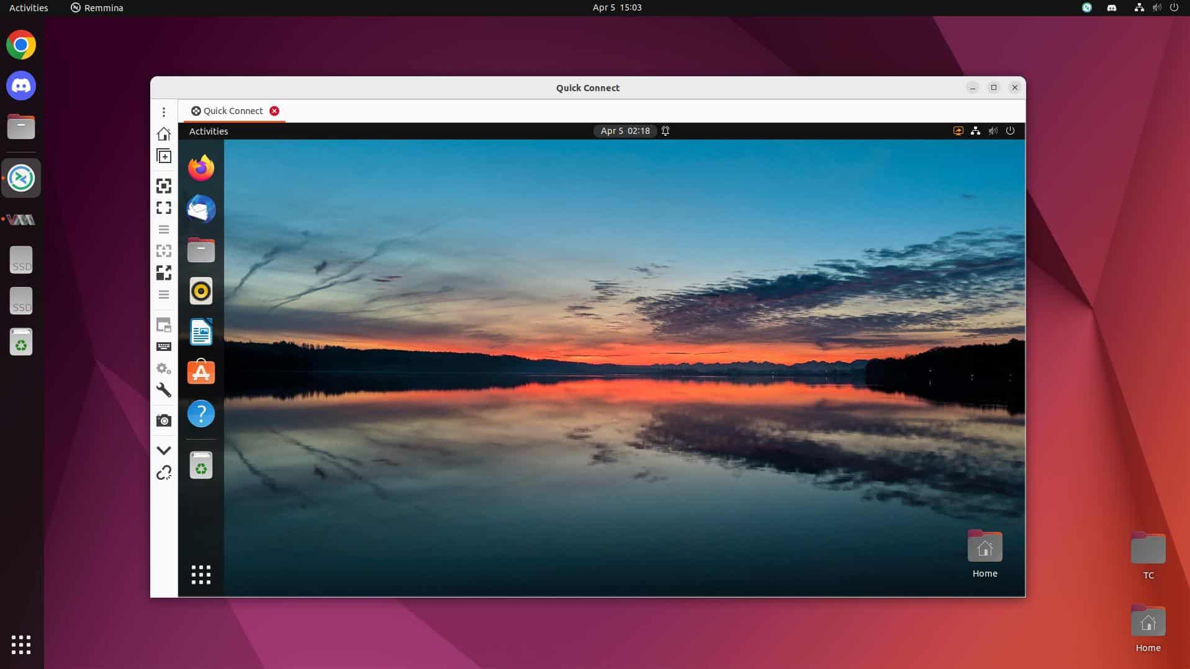Click the Remmina tools wrench icon

click(163, 390)
